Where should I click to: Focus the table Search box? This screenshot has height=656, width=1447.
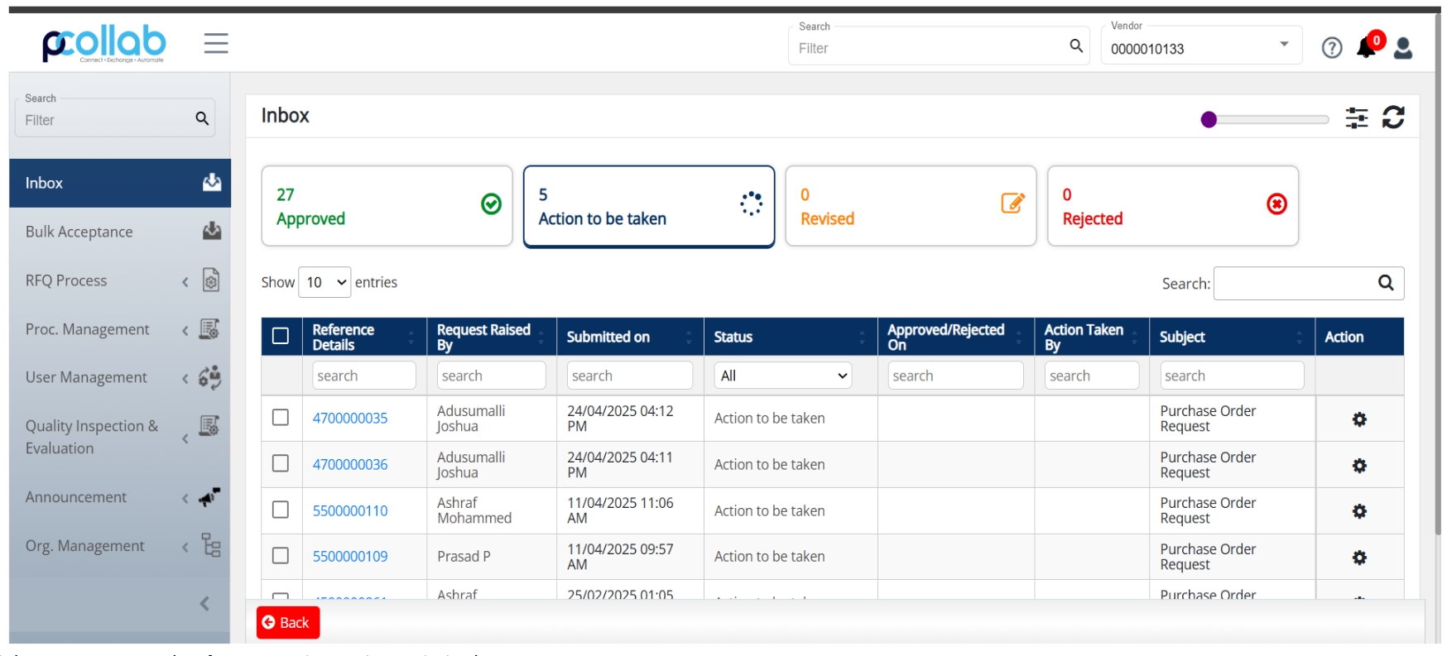click(1309, 283)
